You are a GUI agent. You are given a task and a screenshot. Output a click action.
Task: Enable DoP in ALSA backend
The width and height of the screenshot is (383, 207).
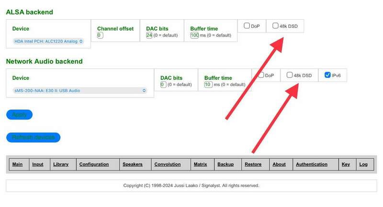(x=247, y=26)
